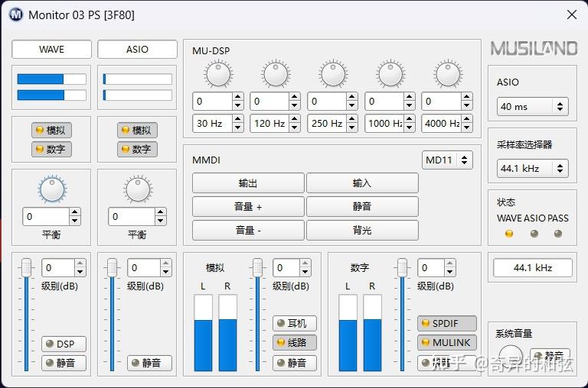
Task: Step the 30 Hz frequency spinner
Action: coord(238,124)
